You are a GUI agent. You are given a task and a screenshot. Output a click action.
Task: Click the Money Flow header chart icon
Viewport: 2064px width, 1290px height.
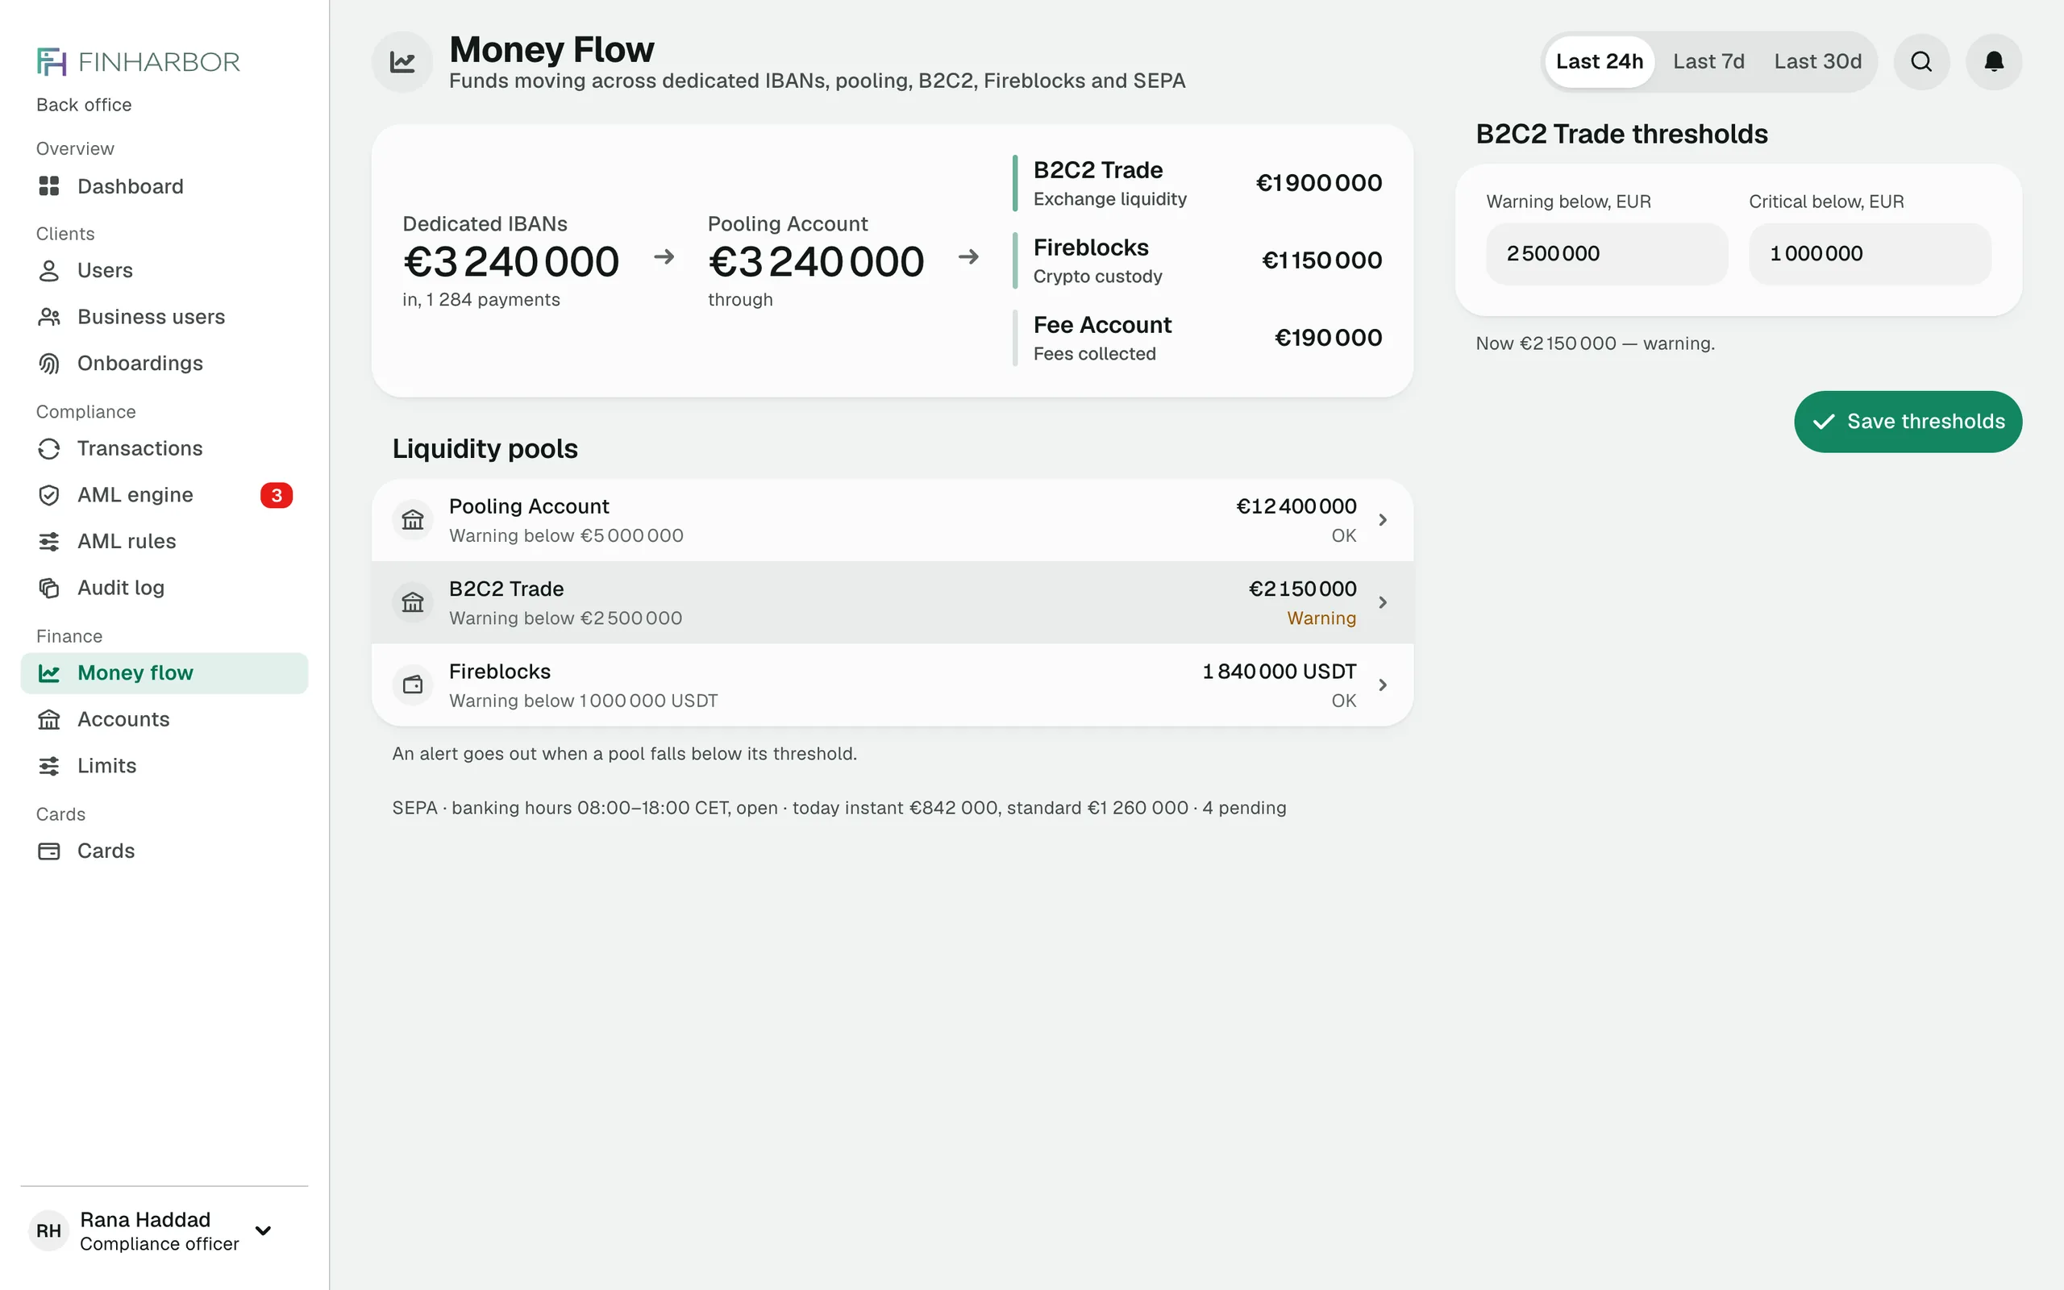tap(402, 61)
